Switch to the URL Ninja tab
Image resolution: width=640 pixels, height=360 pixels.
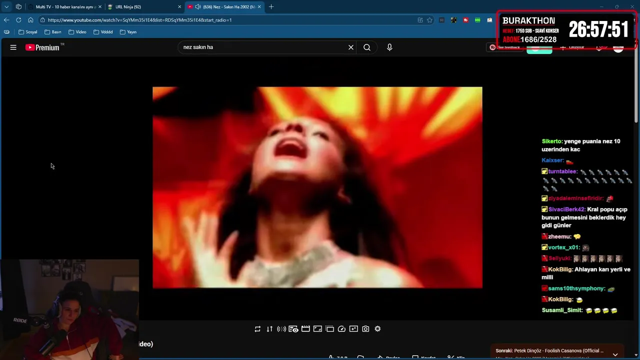(144, 7)
